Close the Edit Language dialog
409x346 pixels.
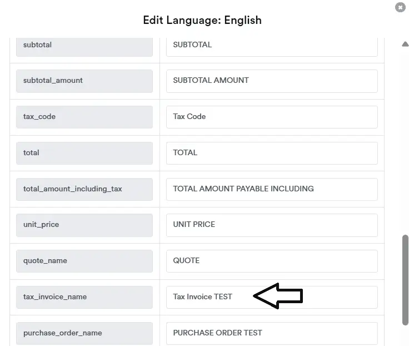tap(400, 7)
